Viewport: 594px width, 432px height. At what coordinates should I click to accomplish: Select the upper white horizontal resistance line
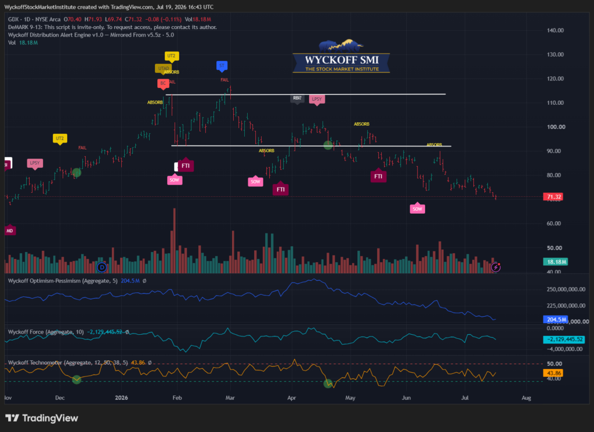[306, 94]
